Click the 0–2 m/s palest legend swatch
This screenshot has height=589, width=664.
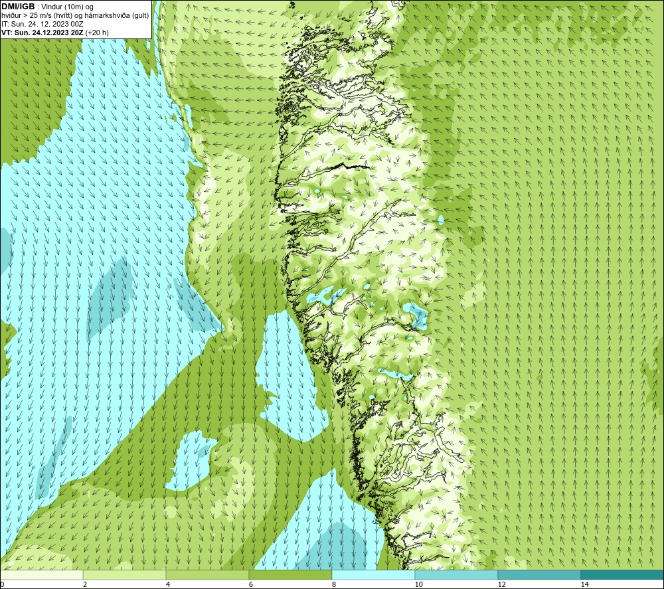click(41, 574)
